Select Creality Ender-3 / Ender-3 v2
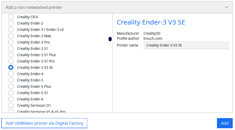Screen dimensions: 235x130 pyautogui.click(x=11, y=30)
